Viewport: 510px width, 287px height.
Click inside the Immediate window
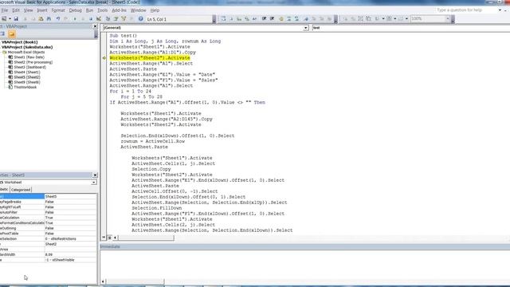coord(304,264)
